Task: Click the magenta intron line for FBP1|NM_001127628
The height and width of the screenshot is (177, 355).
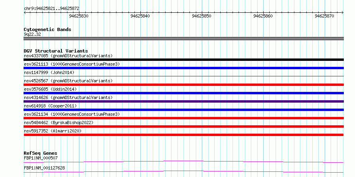Action: coord(183,171)
